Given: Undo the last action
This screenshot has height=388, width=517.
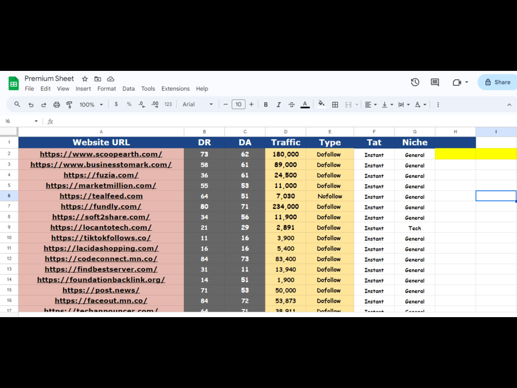Looking at the screenshot, I should pos(31,105).
